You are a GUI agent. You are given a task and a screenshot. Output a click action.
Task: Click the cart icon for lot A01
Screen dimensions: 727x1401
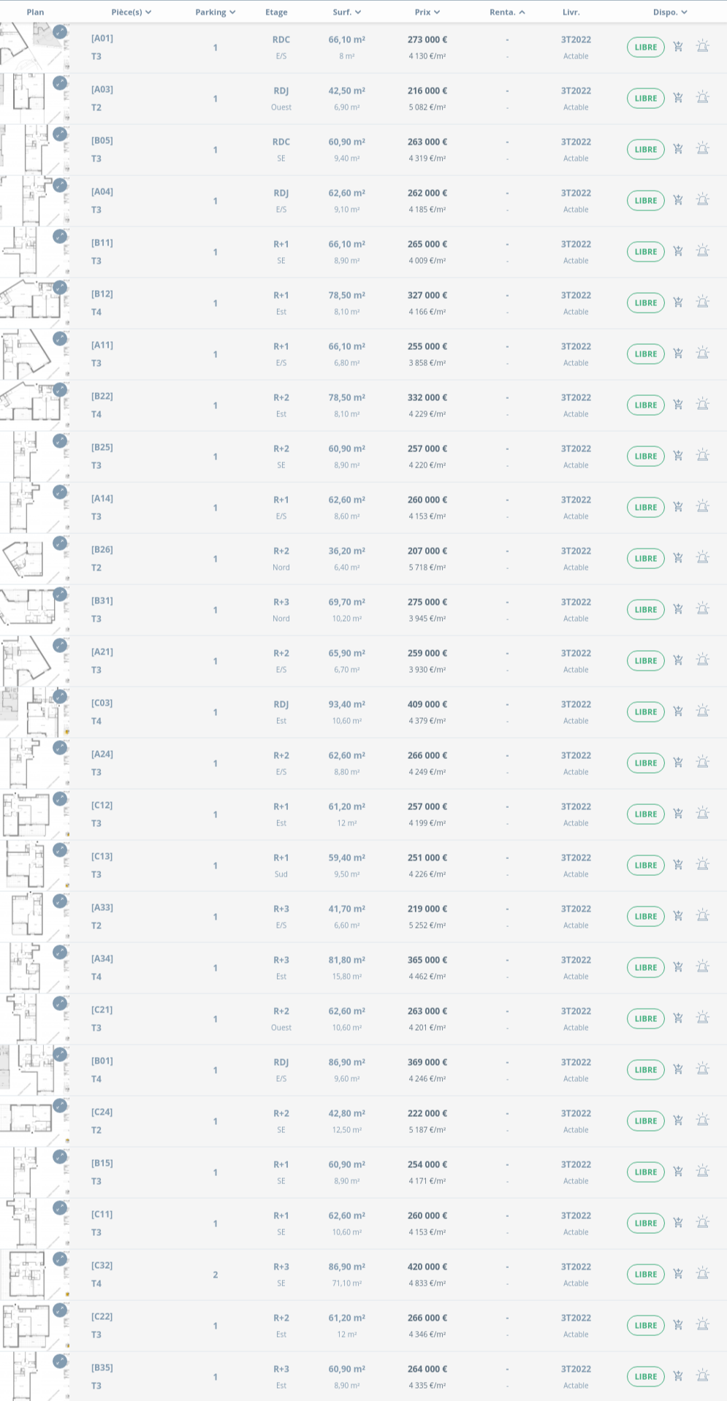click(x=678, y=47)
